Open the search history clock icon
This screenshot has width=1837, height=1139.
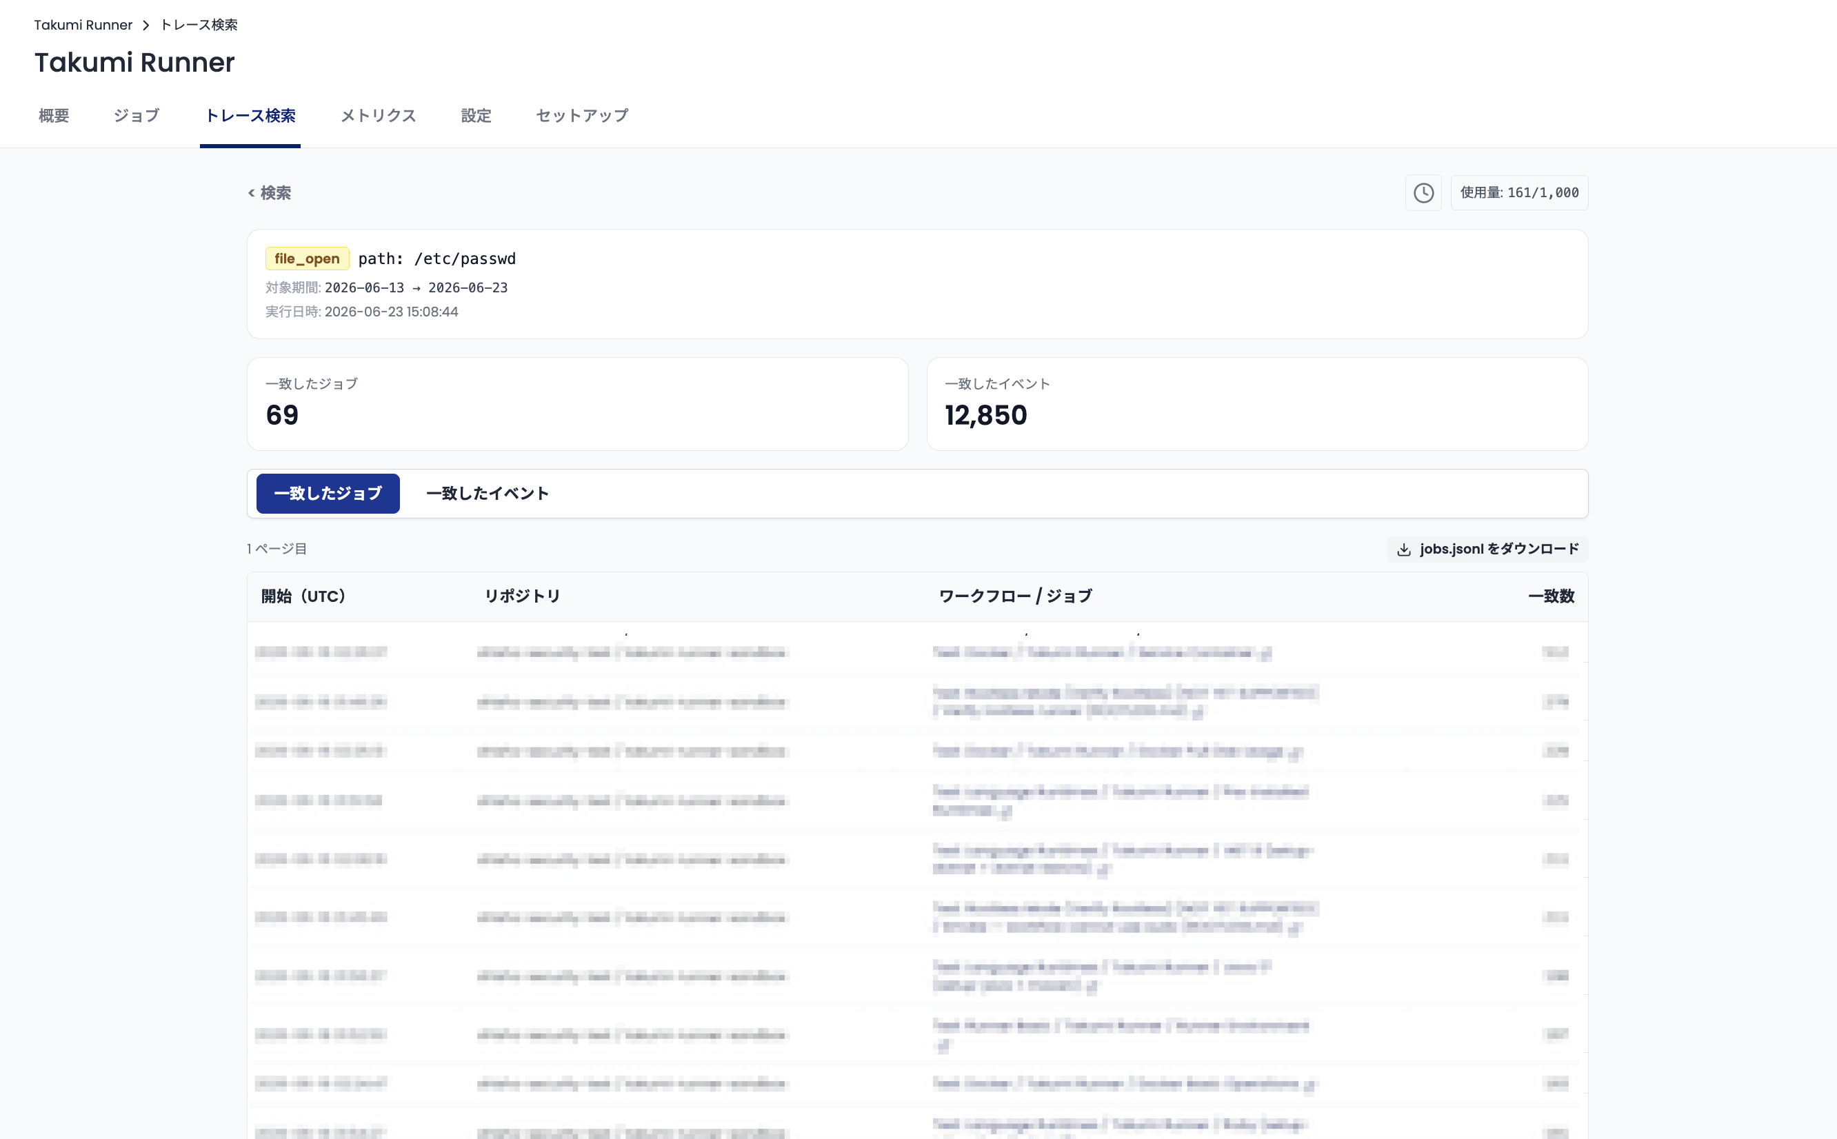coord(1423,193)
